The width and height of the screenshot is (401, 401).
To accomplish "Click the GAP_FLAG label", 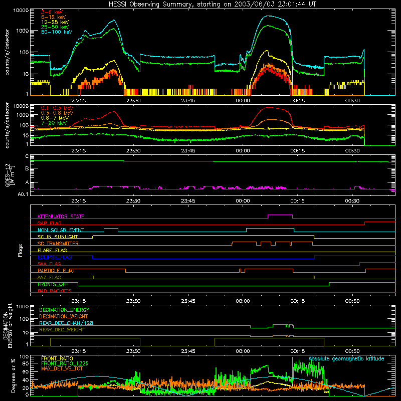I will click(x=49, y=223).
